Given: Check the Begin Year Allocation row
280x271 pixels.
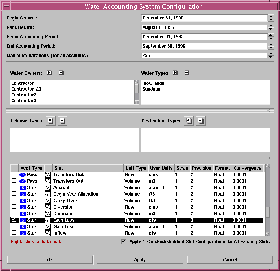Looking at the screenshot, I should [14, 194].
